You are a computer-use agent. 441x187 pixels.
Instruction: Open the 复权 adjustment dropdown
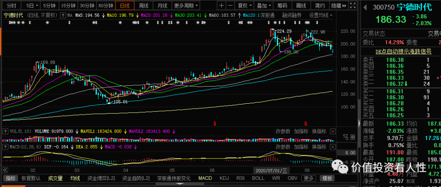point(245,5)
